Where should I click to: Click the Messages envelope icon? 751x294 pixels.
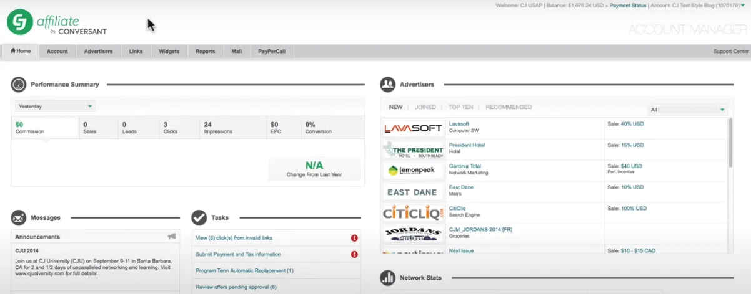pos(19,218)
